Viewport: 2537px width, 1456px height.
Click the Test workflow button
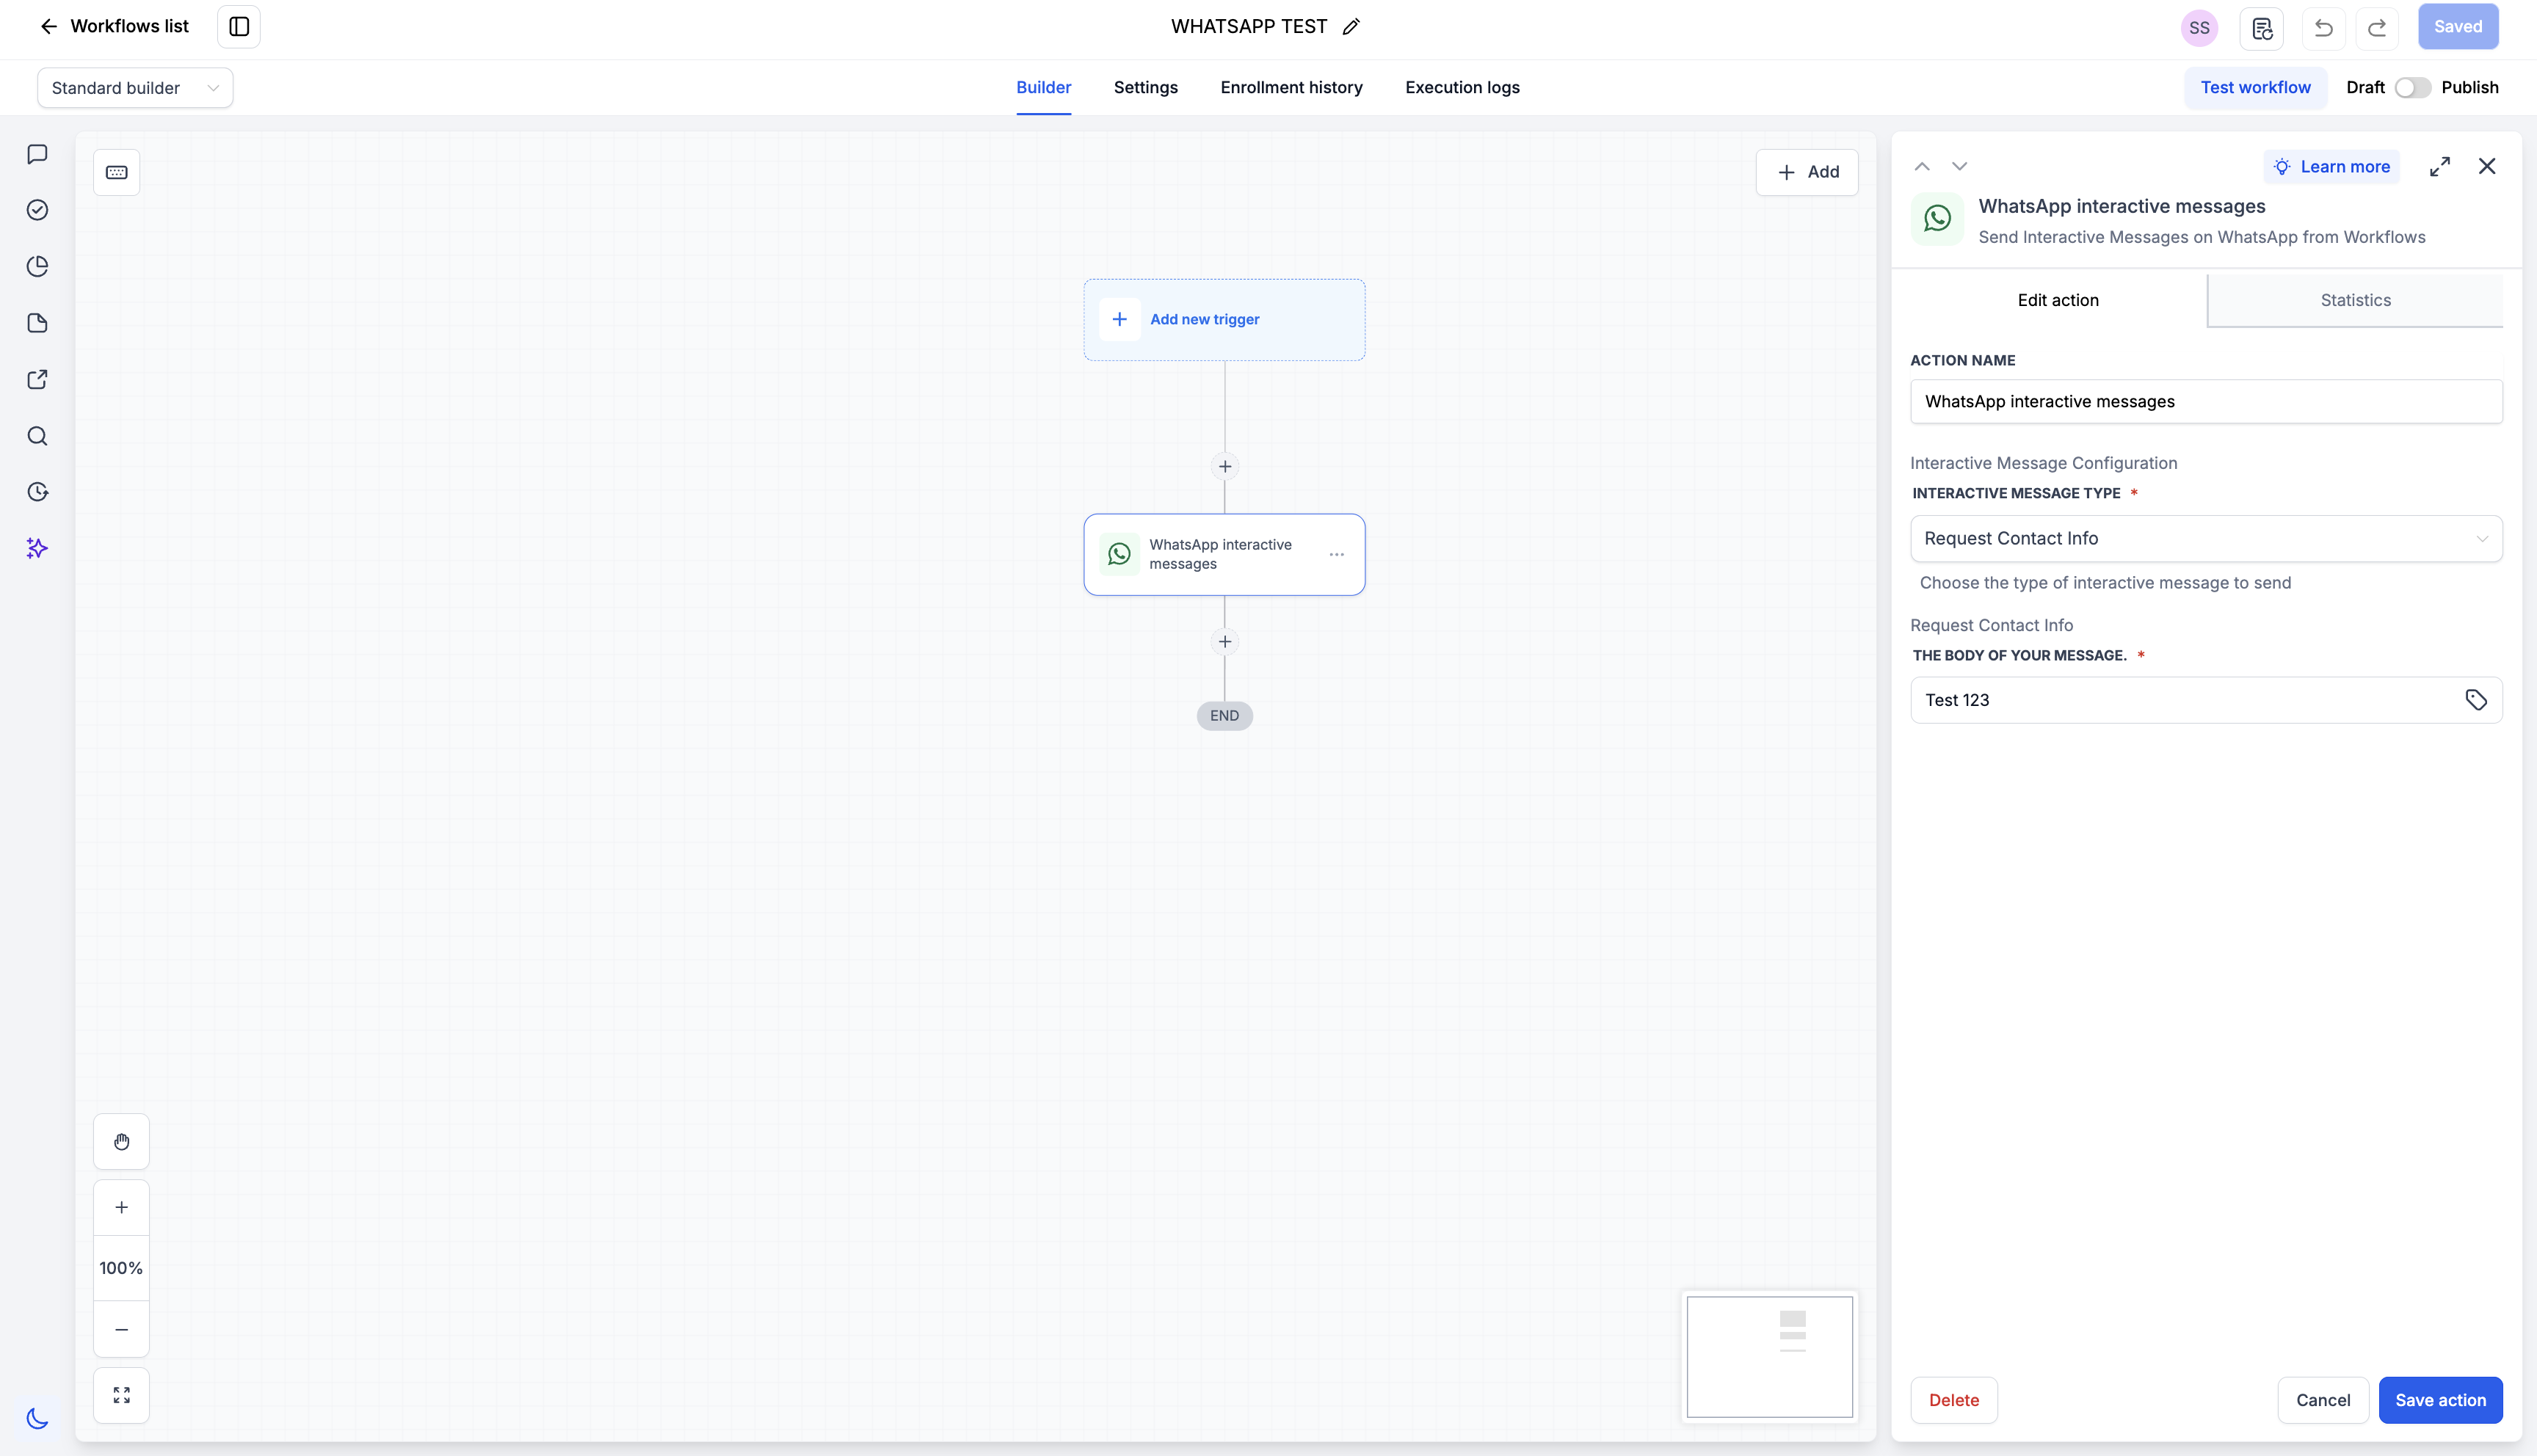point(2255,88)
